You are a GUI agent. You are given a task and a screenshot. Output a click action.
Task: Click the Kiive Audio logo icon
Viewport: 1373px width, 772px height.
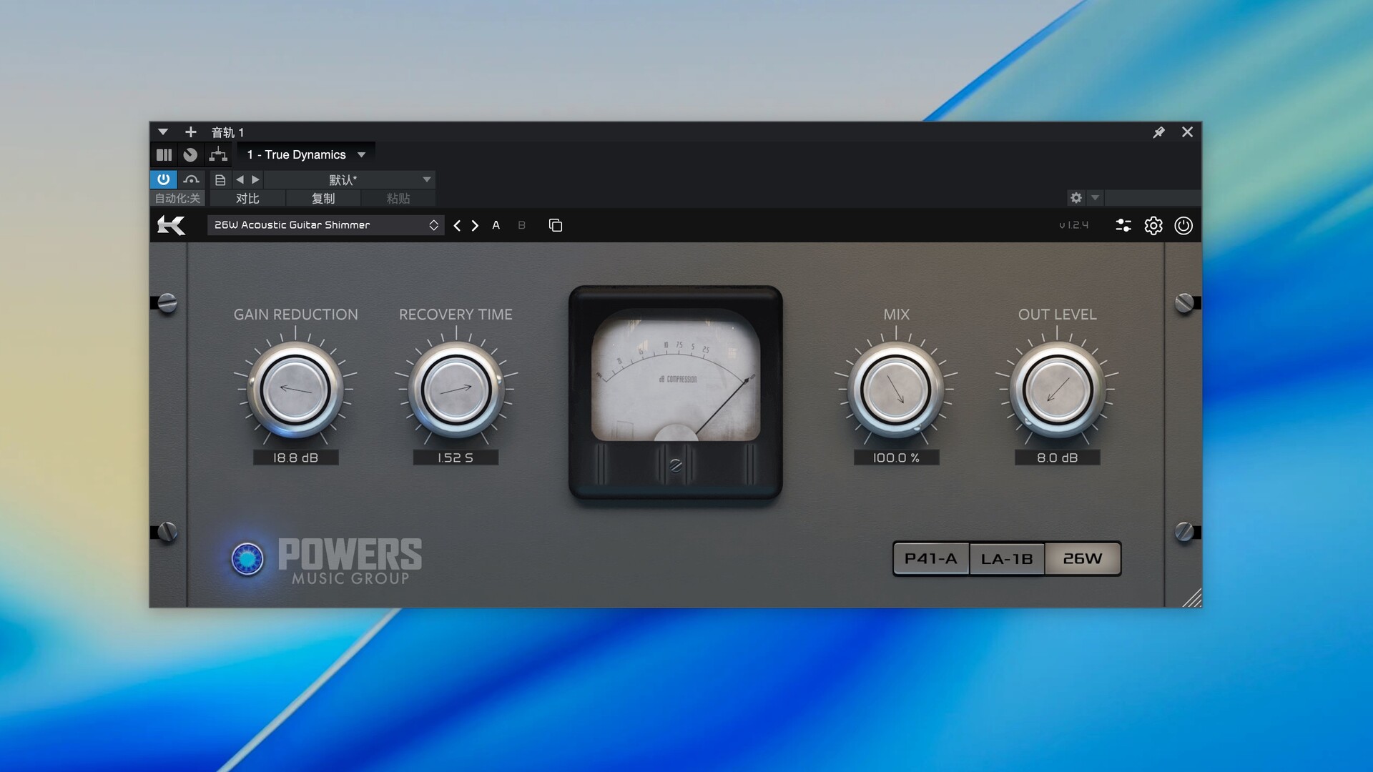171,225
